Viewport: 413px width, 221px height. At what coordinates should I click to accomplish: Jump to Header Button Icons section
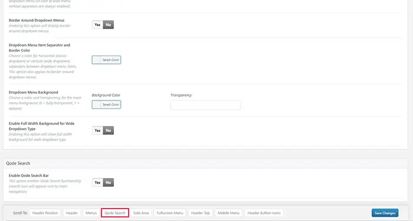click(x=264, y=213)
